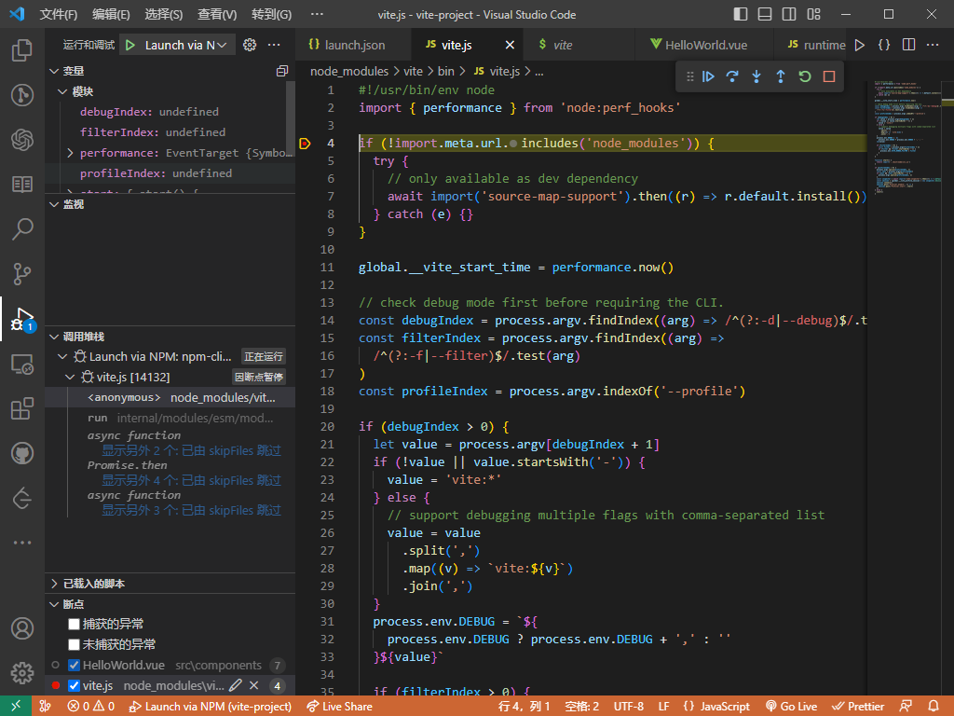Continue execution in the debug toolbar
This screenshot has height=716, width=954.
[x=708, y=76]
